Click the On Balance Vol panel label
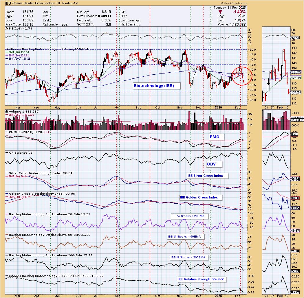Screen dimensions: 304x298 coord(19,152)
